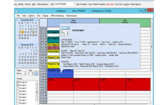The image size is (168, 105).
Task: Click the red Reminders link
Action: (110, 4)
